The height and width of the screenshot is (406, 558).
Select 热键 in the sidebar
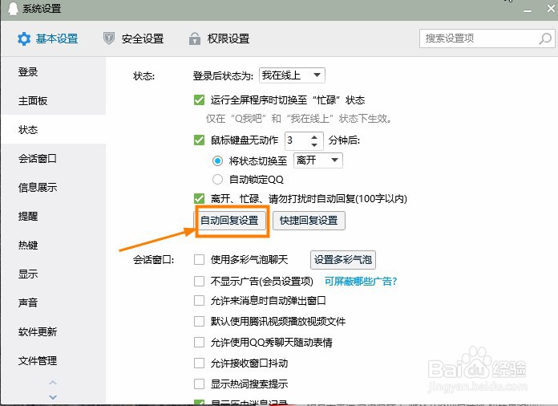tap(54, 245)
